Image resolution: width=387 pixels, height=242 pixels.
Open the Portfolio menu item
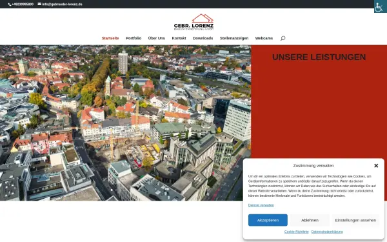[134, 38]
